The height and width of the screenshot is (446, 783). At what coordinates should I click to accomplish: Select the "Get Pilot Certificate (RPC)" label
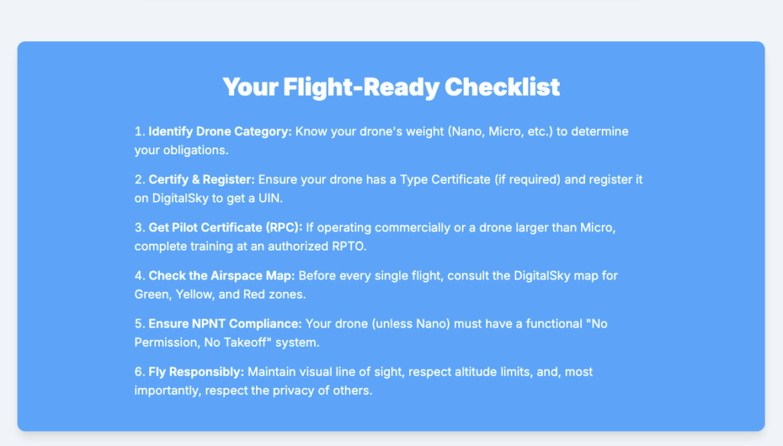coord(226,228)
